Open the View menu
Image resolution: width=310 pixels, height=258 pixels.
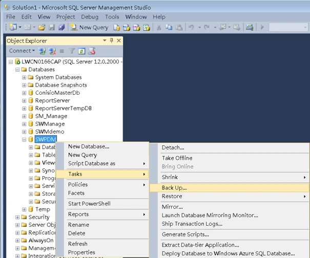44,17
